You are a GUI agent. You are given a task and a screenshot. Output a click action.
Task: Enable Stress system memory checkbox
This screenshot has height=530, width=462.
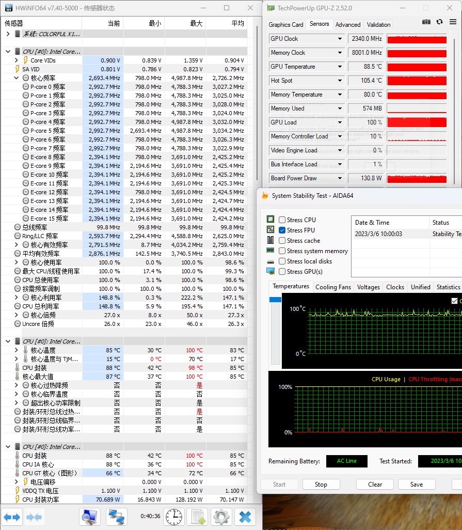click(282, 251)
